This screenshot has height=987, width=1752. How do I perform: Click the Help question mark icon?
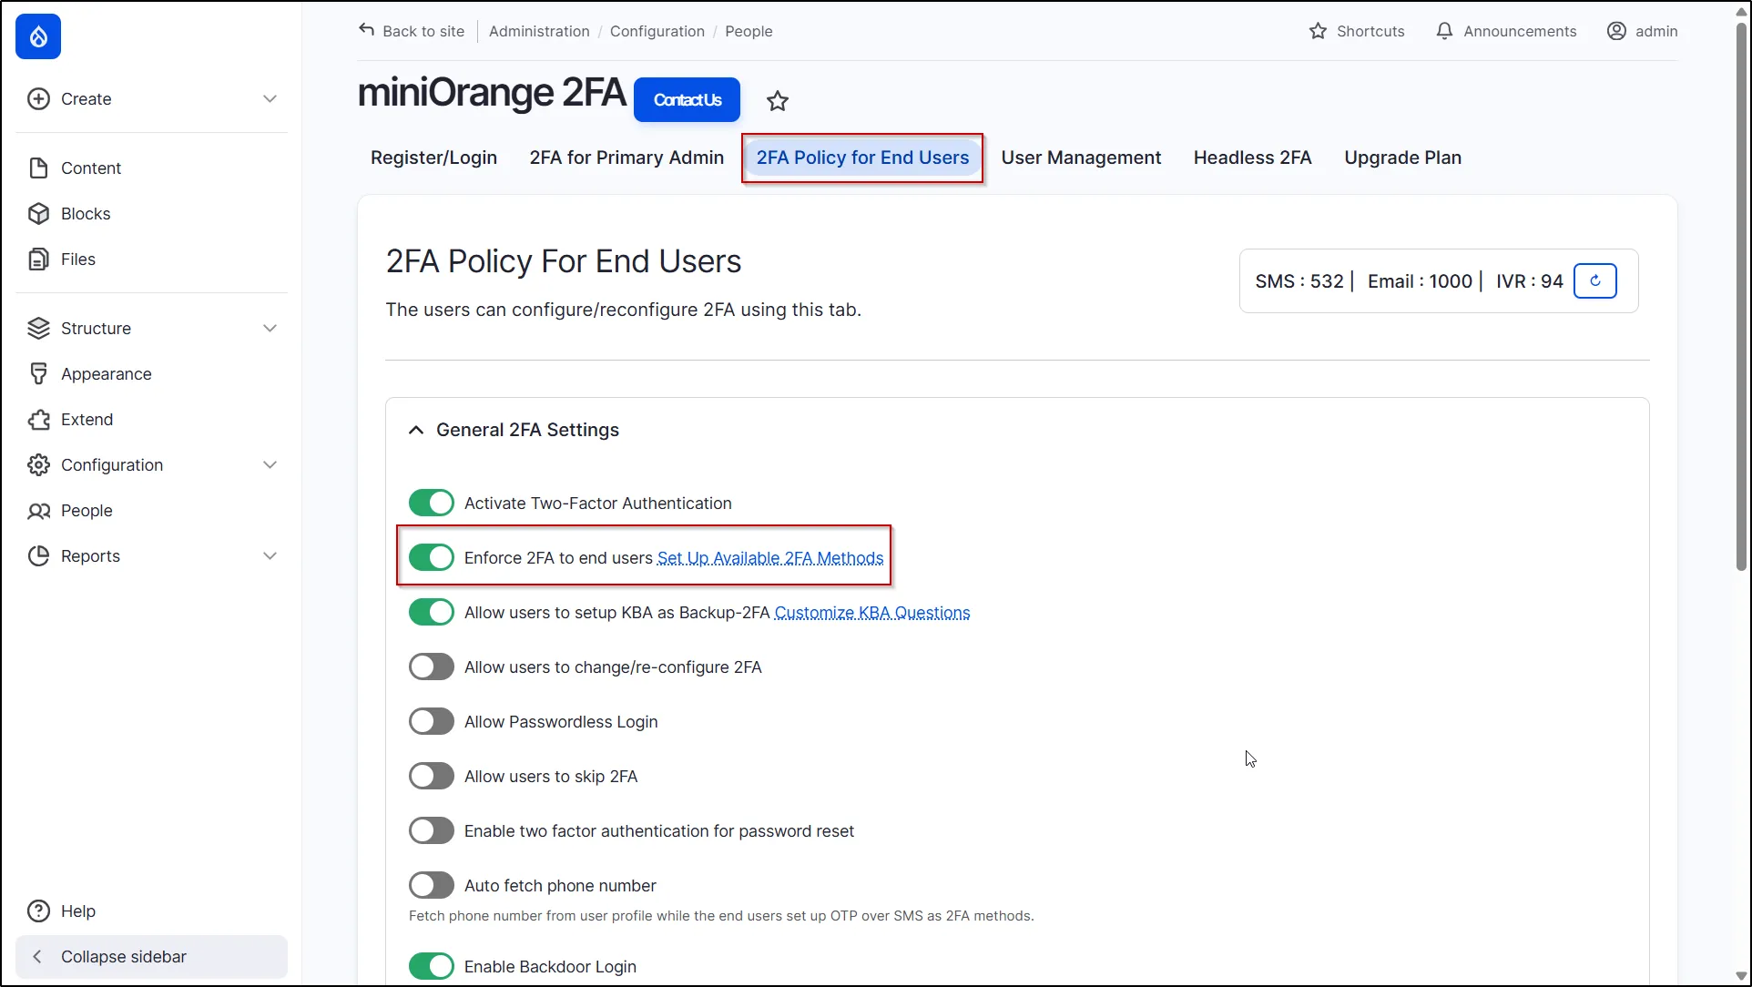38,911
